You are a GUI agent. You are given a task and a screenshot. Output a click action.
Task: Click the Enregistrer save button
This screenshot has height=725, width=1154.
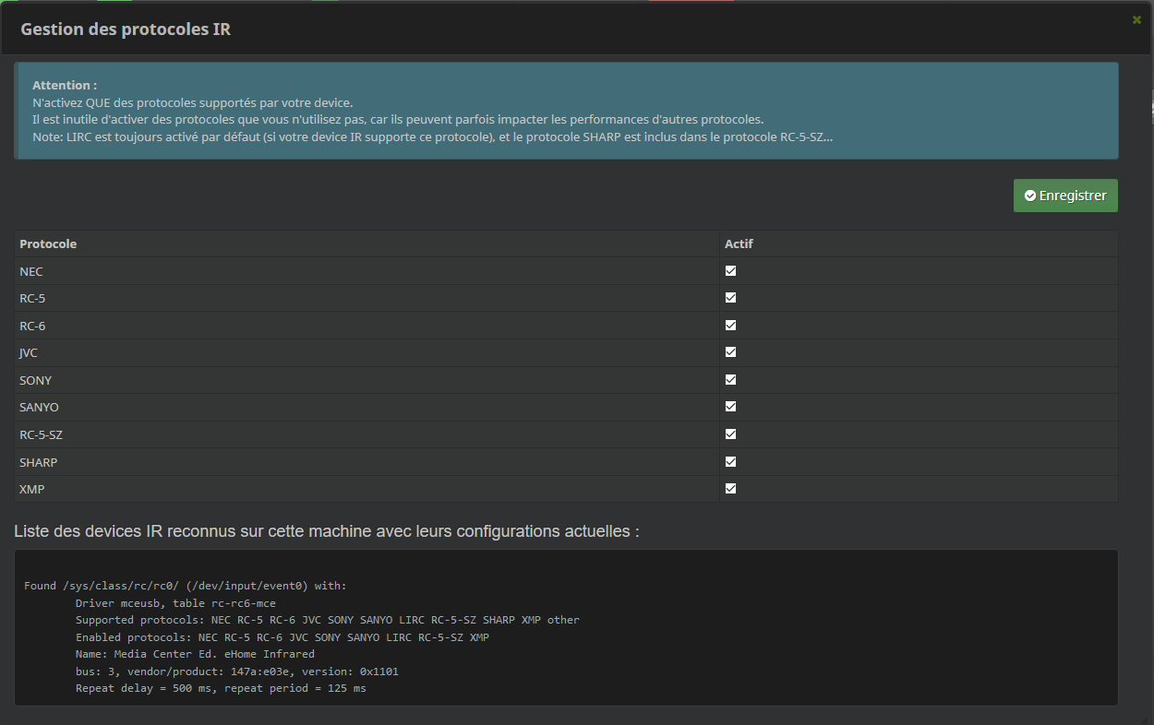coord(1065,196)
